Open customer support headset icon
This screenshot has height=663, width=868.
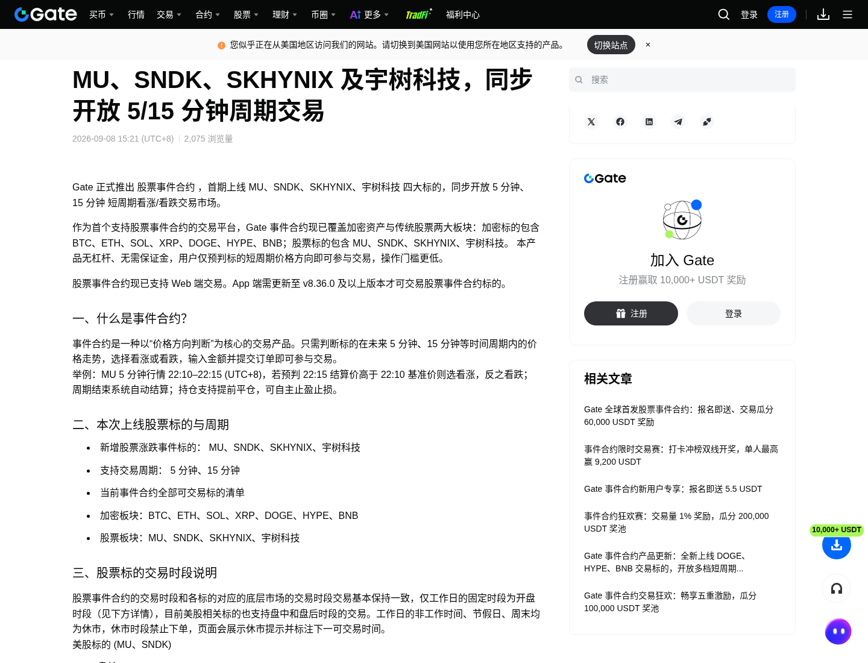[x=837, y=588]
